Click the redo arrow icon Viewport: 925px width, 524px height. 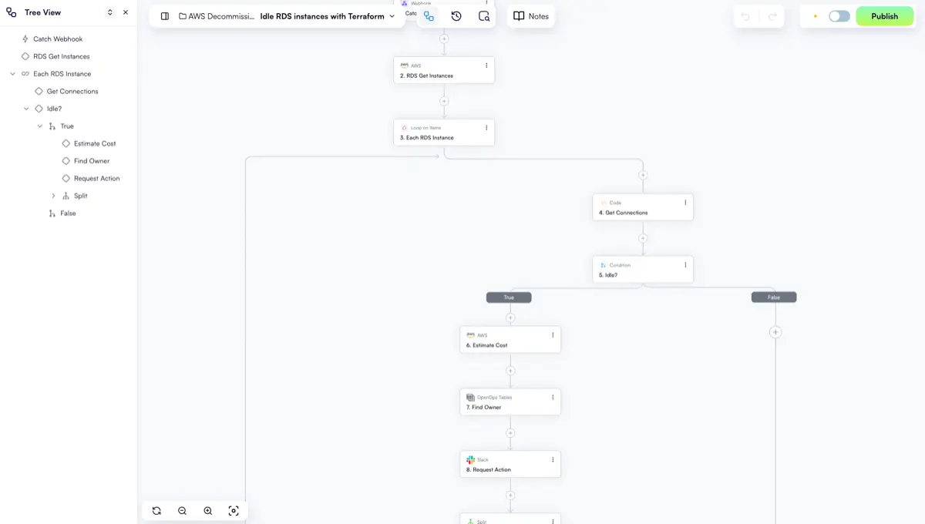pos(771,15)
